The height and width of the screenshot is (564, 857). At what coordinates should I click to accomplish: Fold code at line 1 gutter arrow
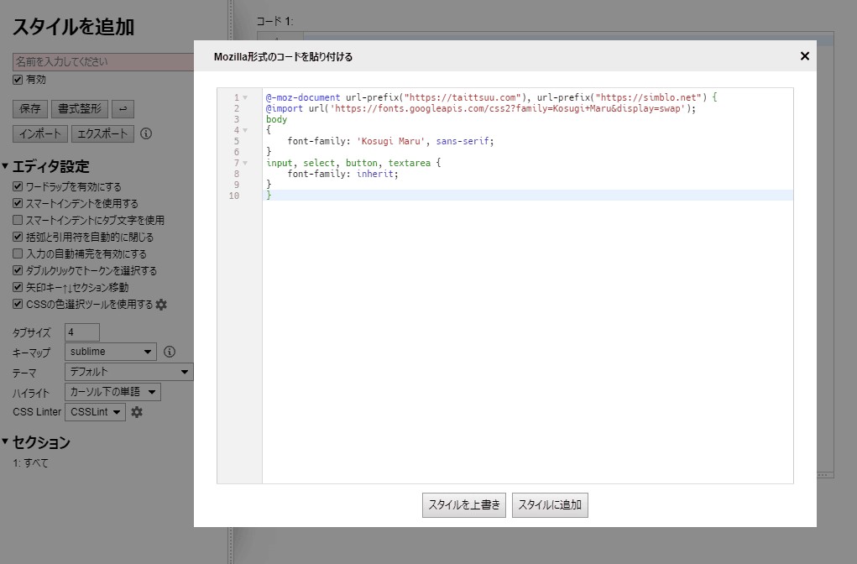[245, 97]
